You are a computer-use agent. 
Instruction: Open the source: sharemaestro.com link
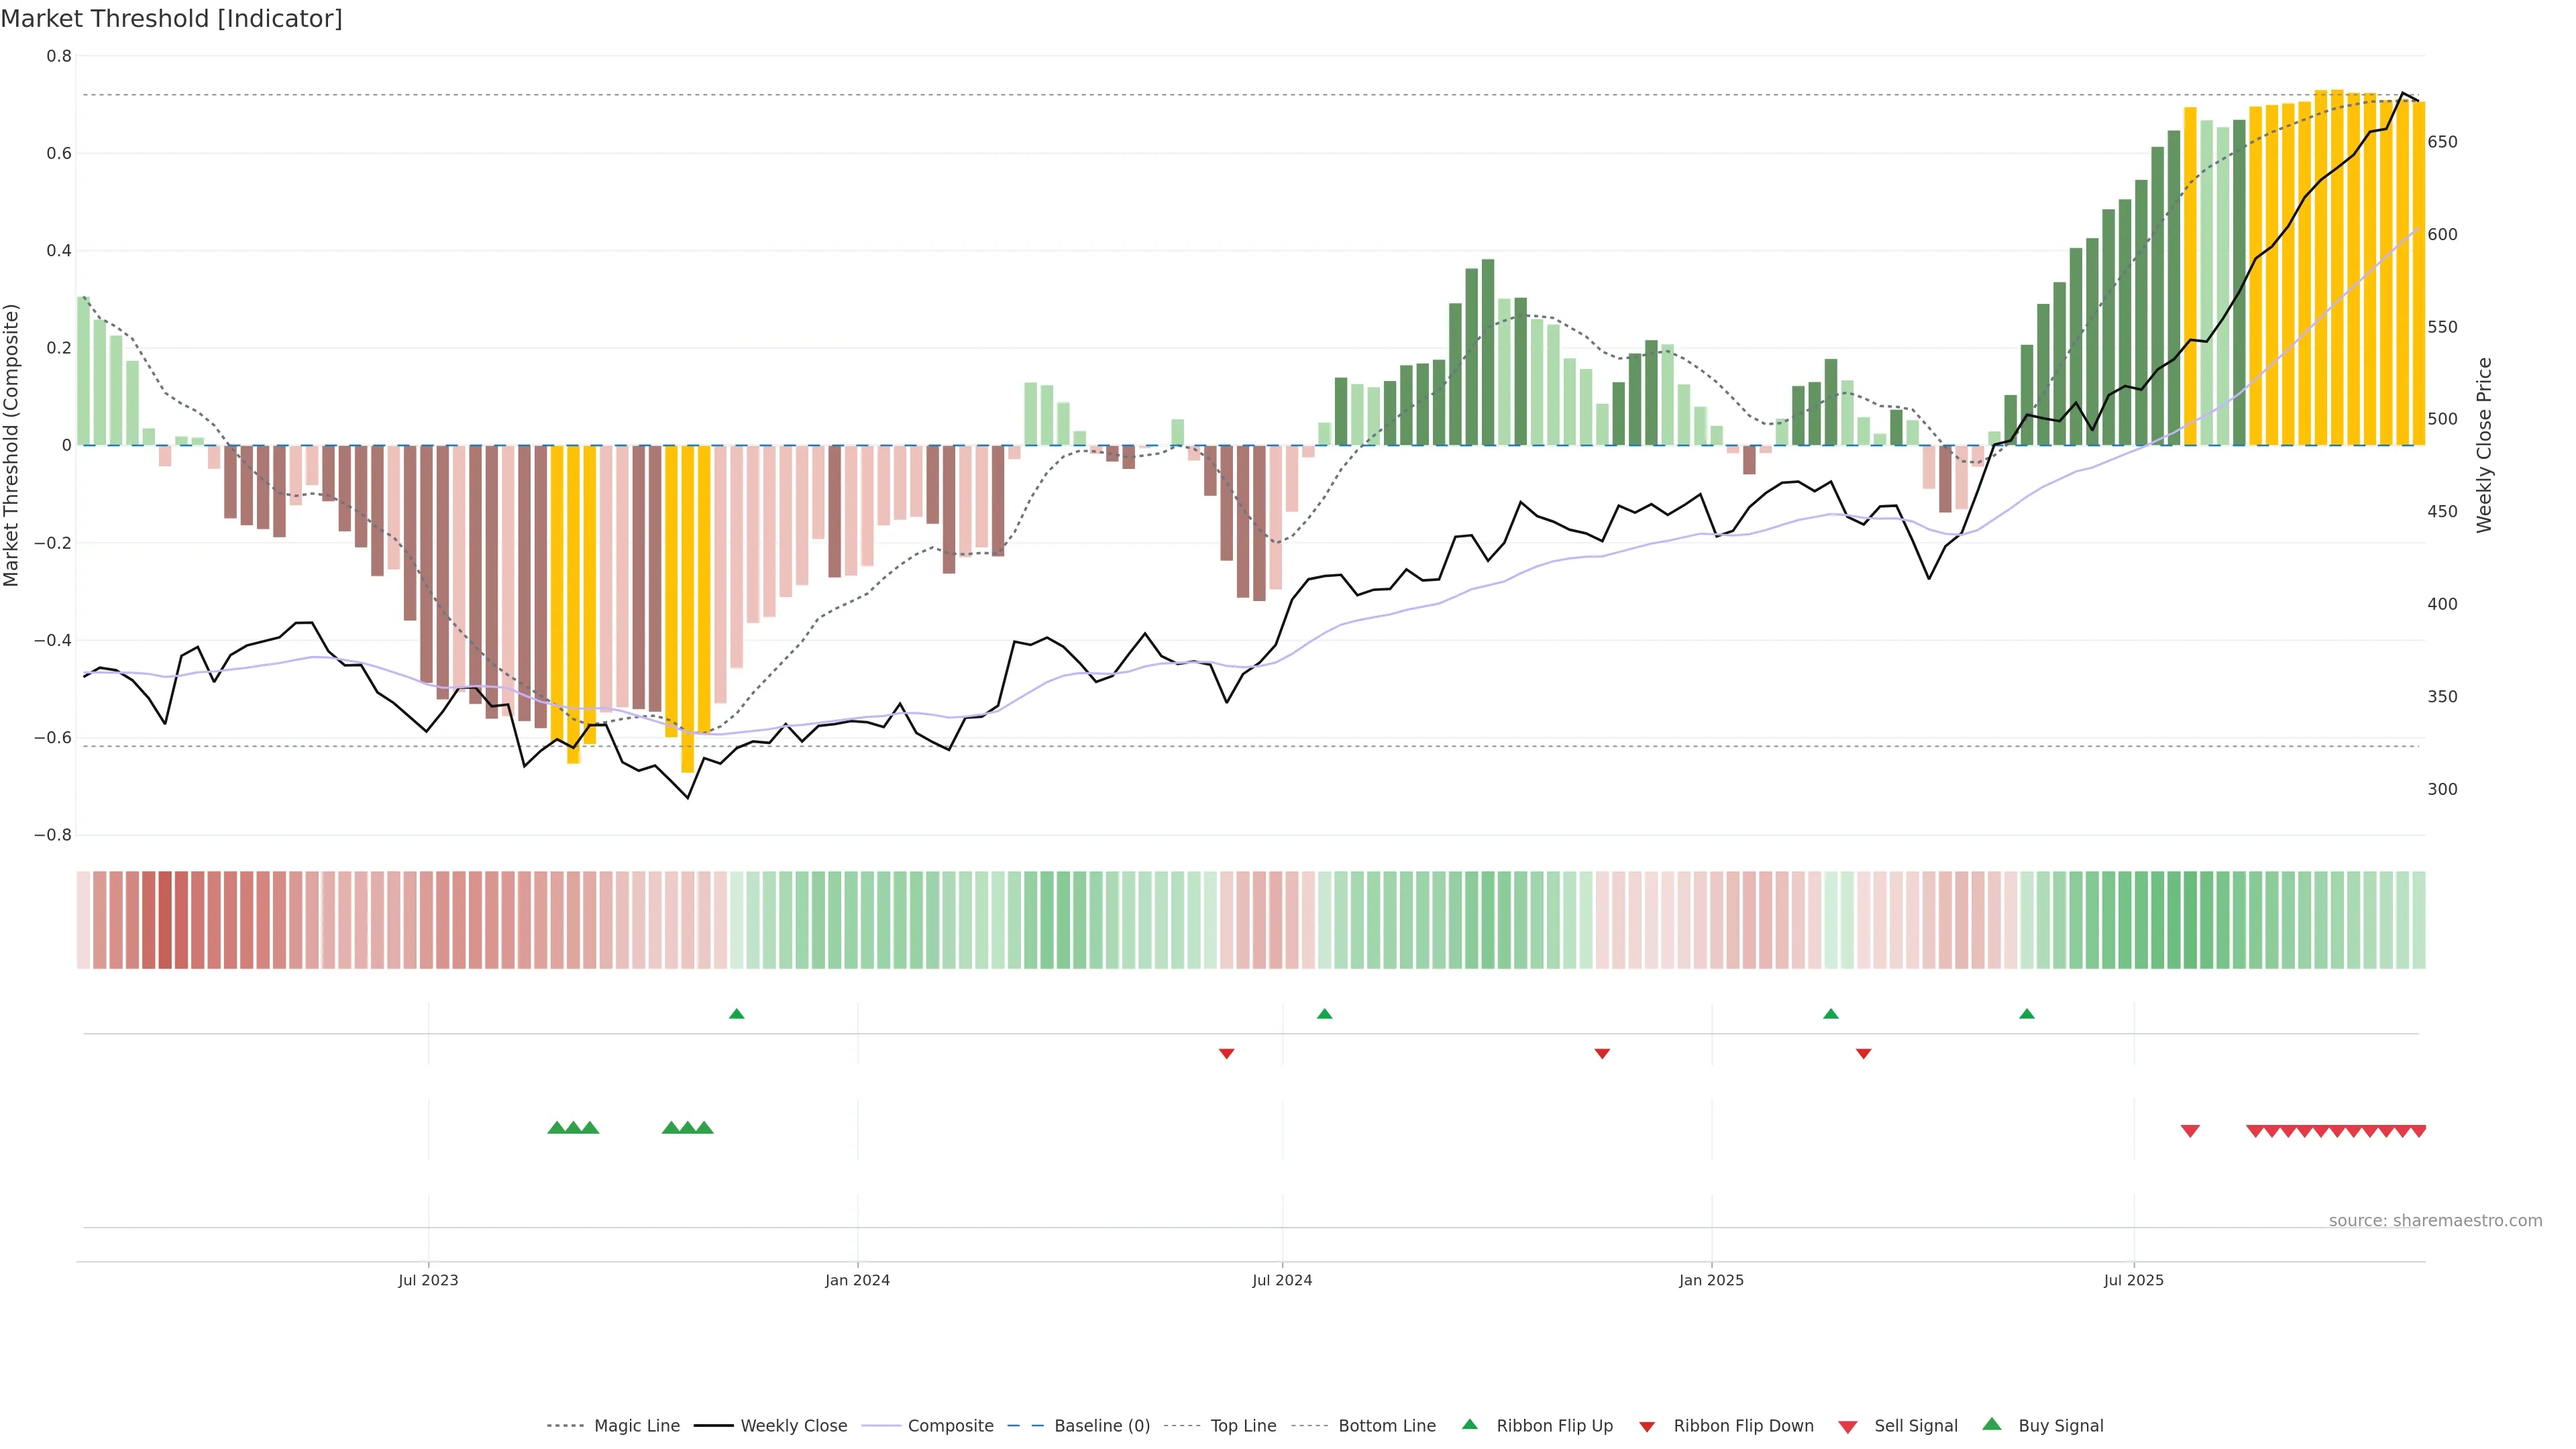(2435, 1221)
